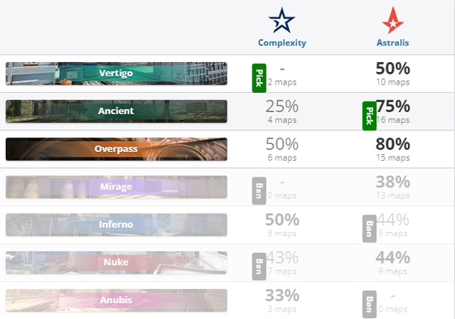This screenshot has height=319, width=455.
Task: Open the Astralis team name link
Action: (x=393, y=43)
